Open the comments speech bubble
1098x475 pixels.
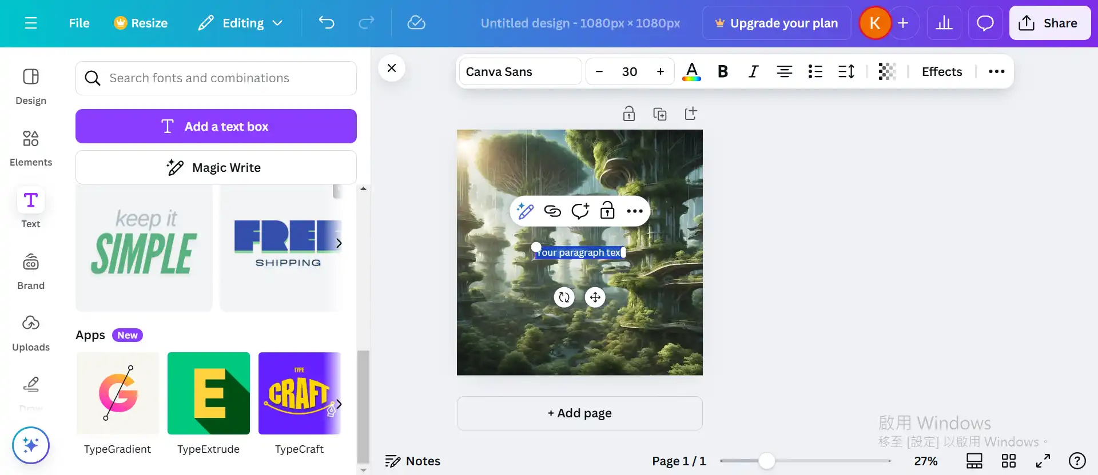click(985, 23)
